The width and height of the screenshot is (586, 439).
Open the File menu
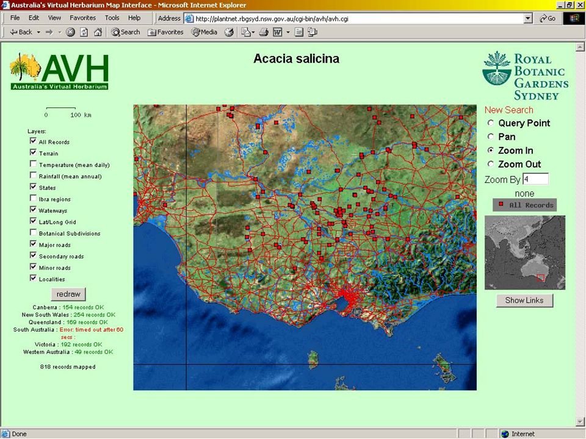[15, 18]
